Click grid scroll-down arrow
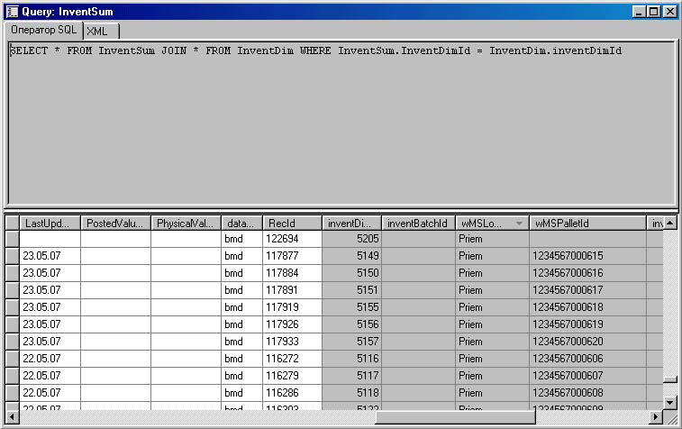Viewport: 682px width, 429px height. point(669,403)
